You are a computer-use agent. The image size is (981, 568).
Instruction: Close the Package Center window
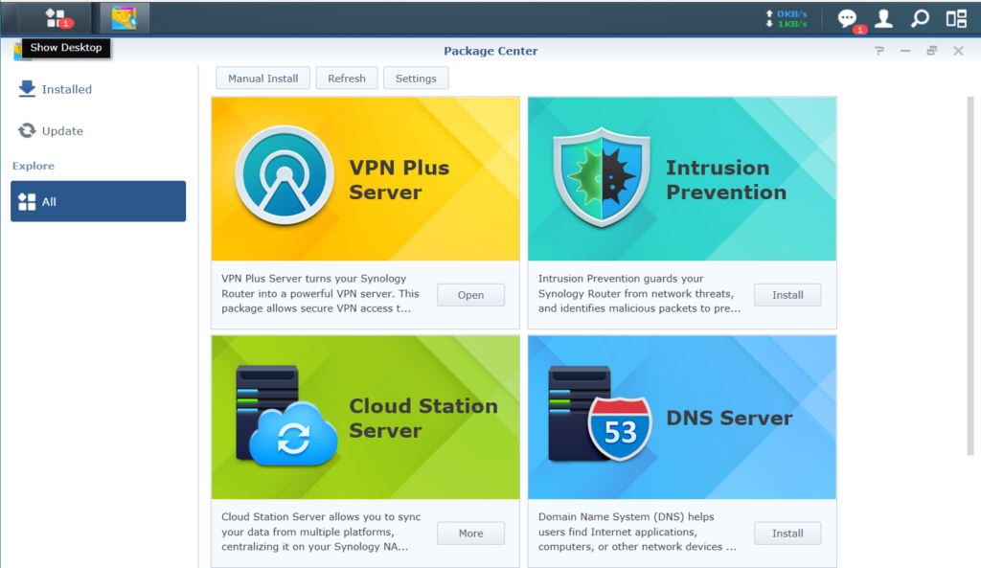pyautogui.click(x=958, y=51)
